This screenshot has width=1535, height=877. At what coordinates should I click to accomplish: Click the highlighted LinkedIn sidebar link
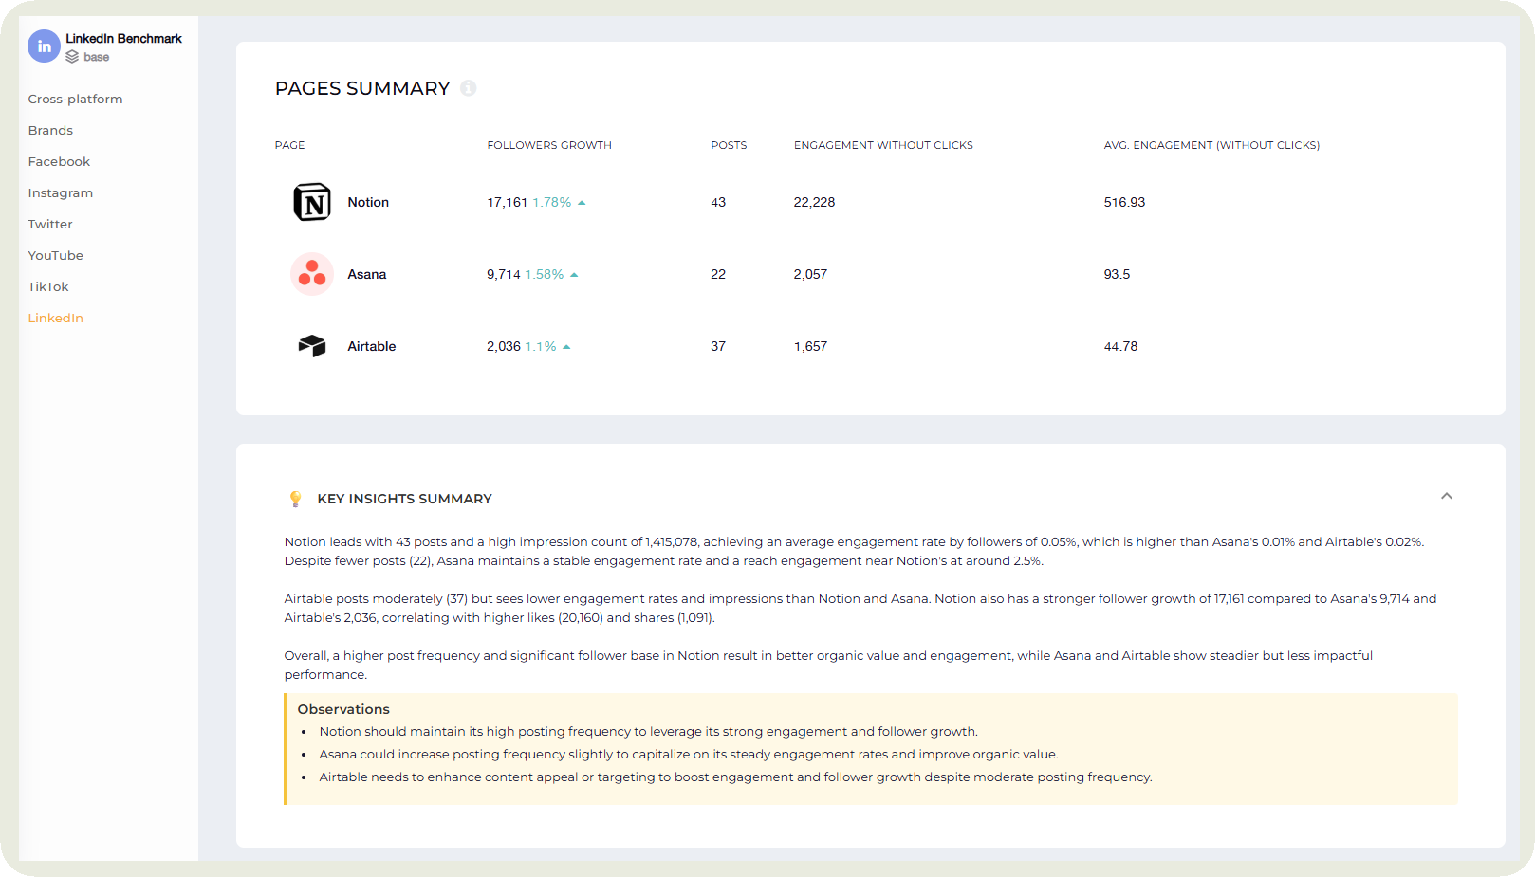(55, 318)
